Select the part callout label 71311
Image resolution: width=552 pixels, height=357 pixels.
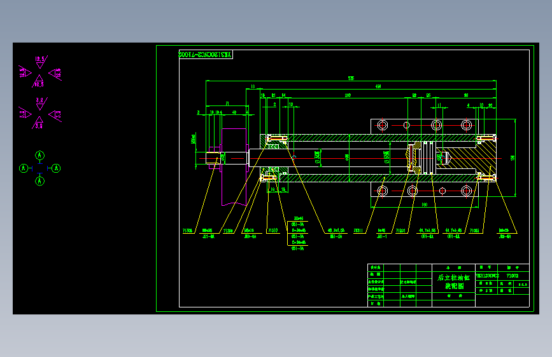[x=358, y=231]
